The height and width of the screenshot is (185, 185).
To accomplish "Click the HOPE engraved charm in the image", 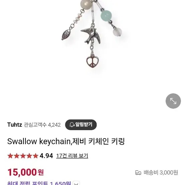I will [66, 35].
